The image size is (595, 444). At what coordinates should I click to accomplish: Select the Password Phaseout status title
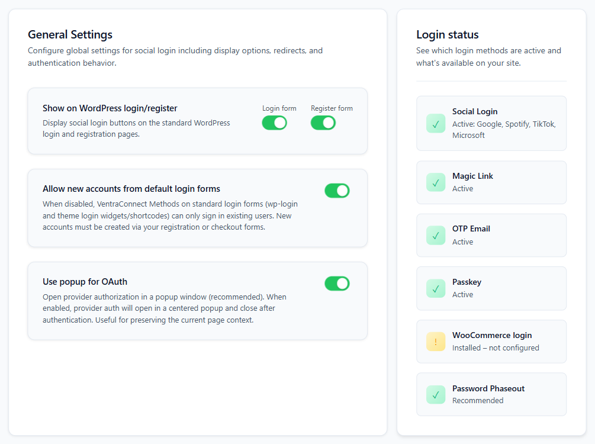pyautogui.click(x=488, y=388)
